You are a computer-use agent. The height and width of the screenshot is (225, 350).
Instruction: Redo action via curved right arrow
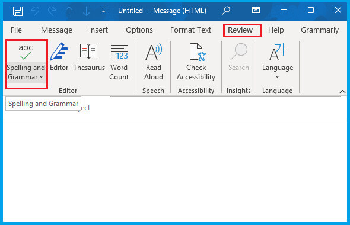[52, 11]
